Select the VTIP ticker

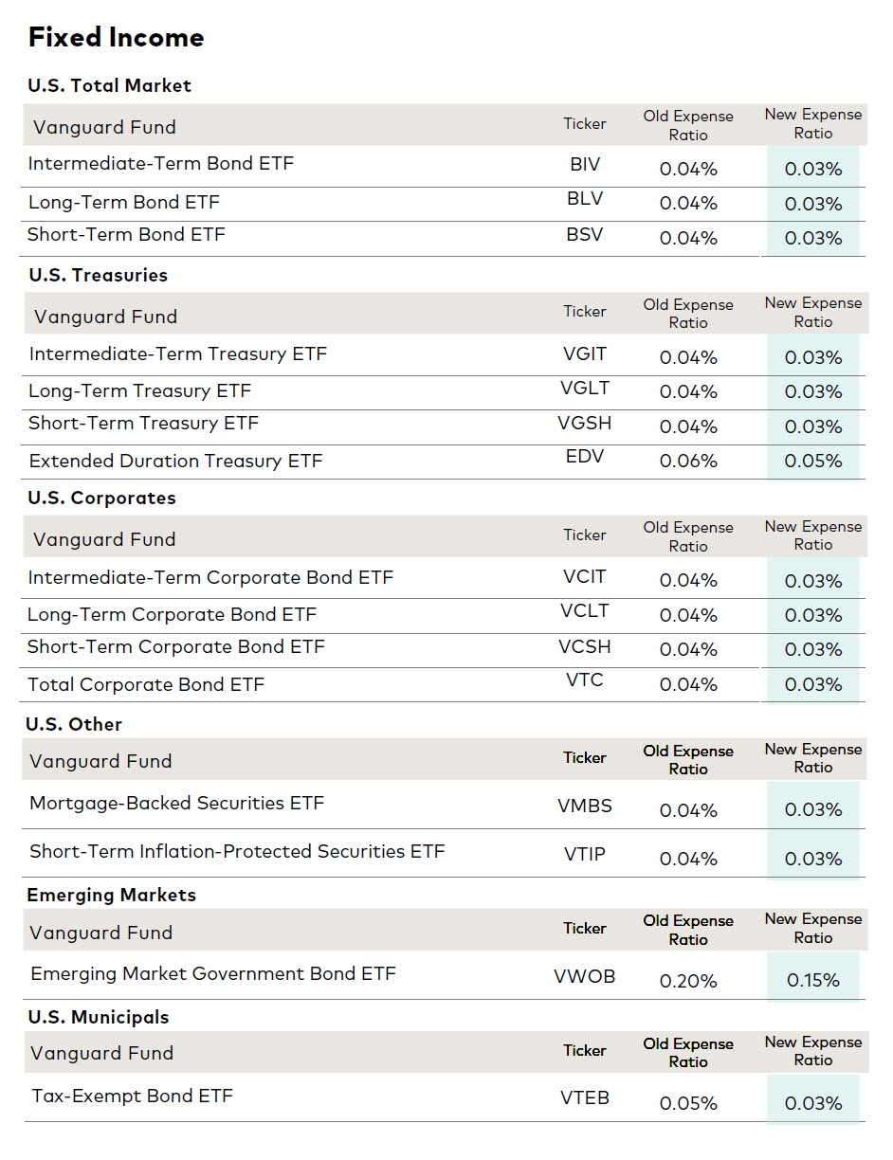(x=584, y=854)
